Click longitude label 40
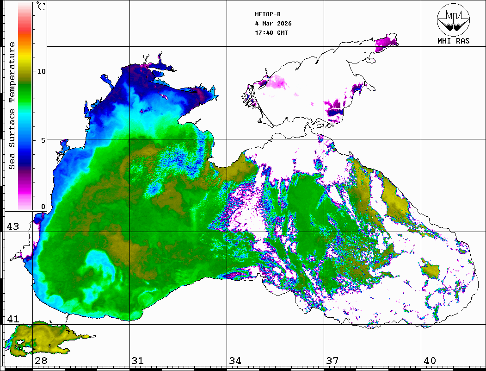486x371 pixels. point(429,361)
